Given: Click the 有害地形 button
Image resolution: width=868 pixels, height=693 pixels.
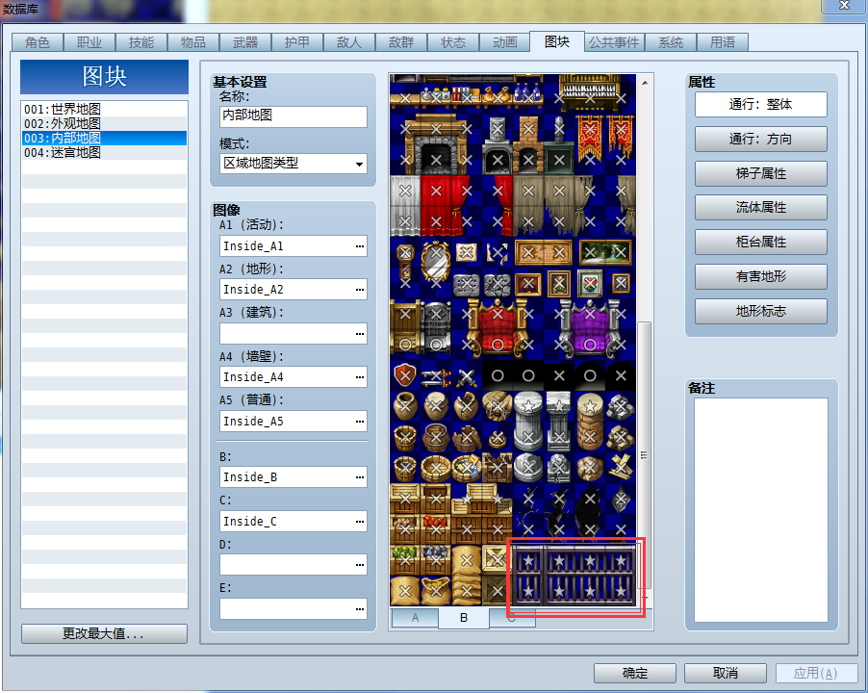Looking at the screenshot, I should pos(760,277).
